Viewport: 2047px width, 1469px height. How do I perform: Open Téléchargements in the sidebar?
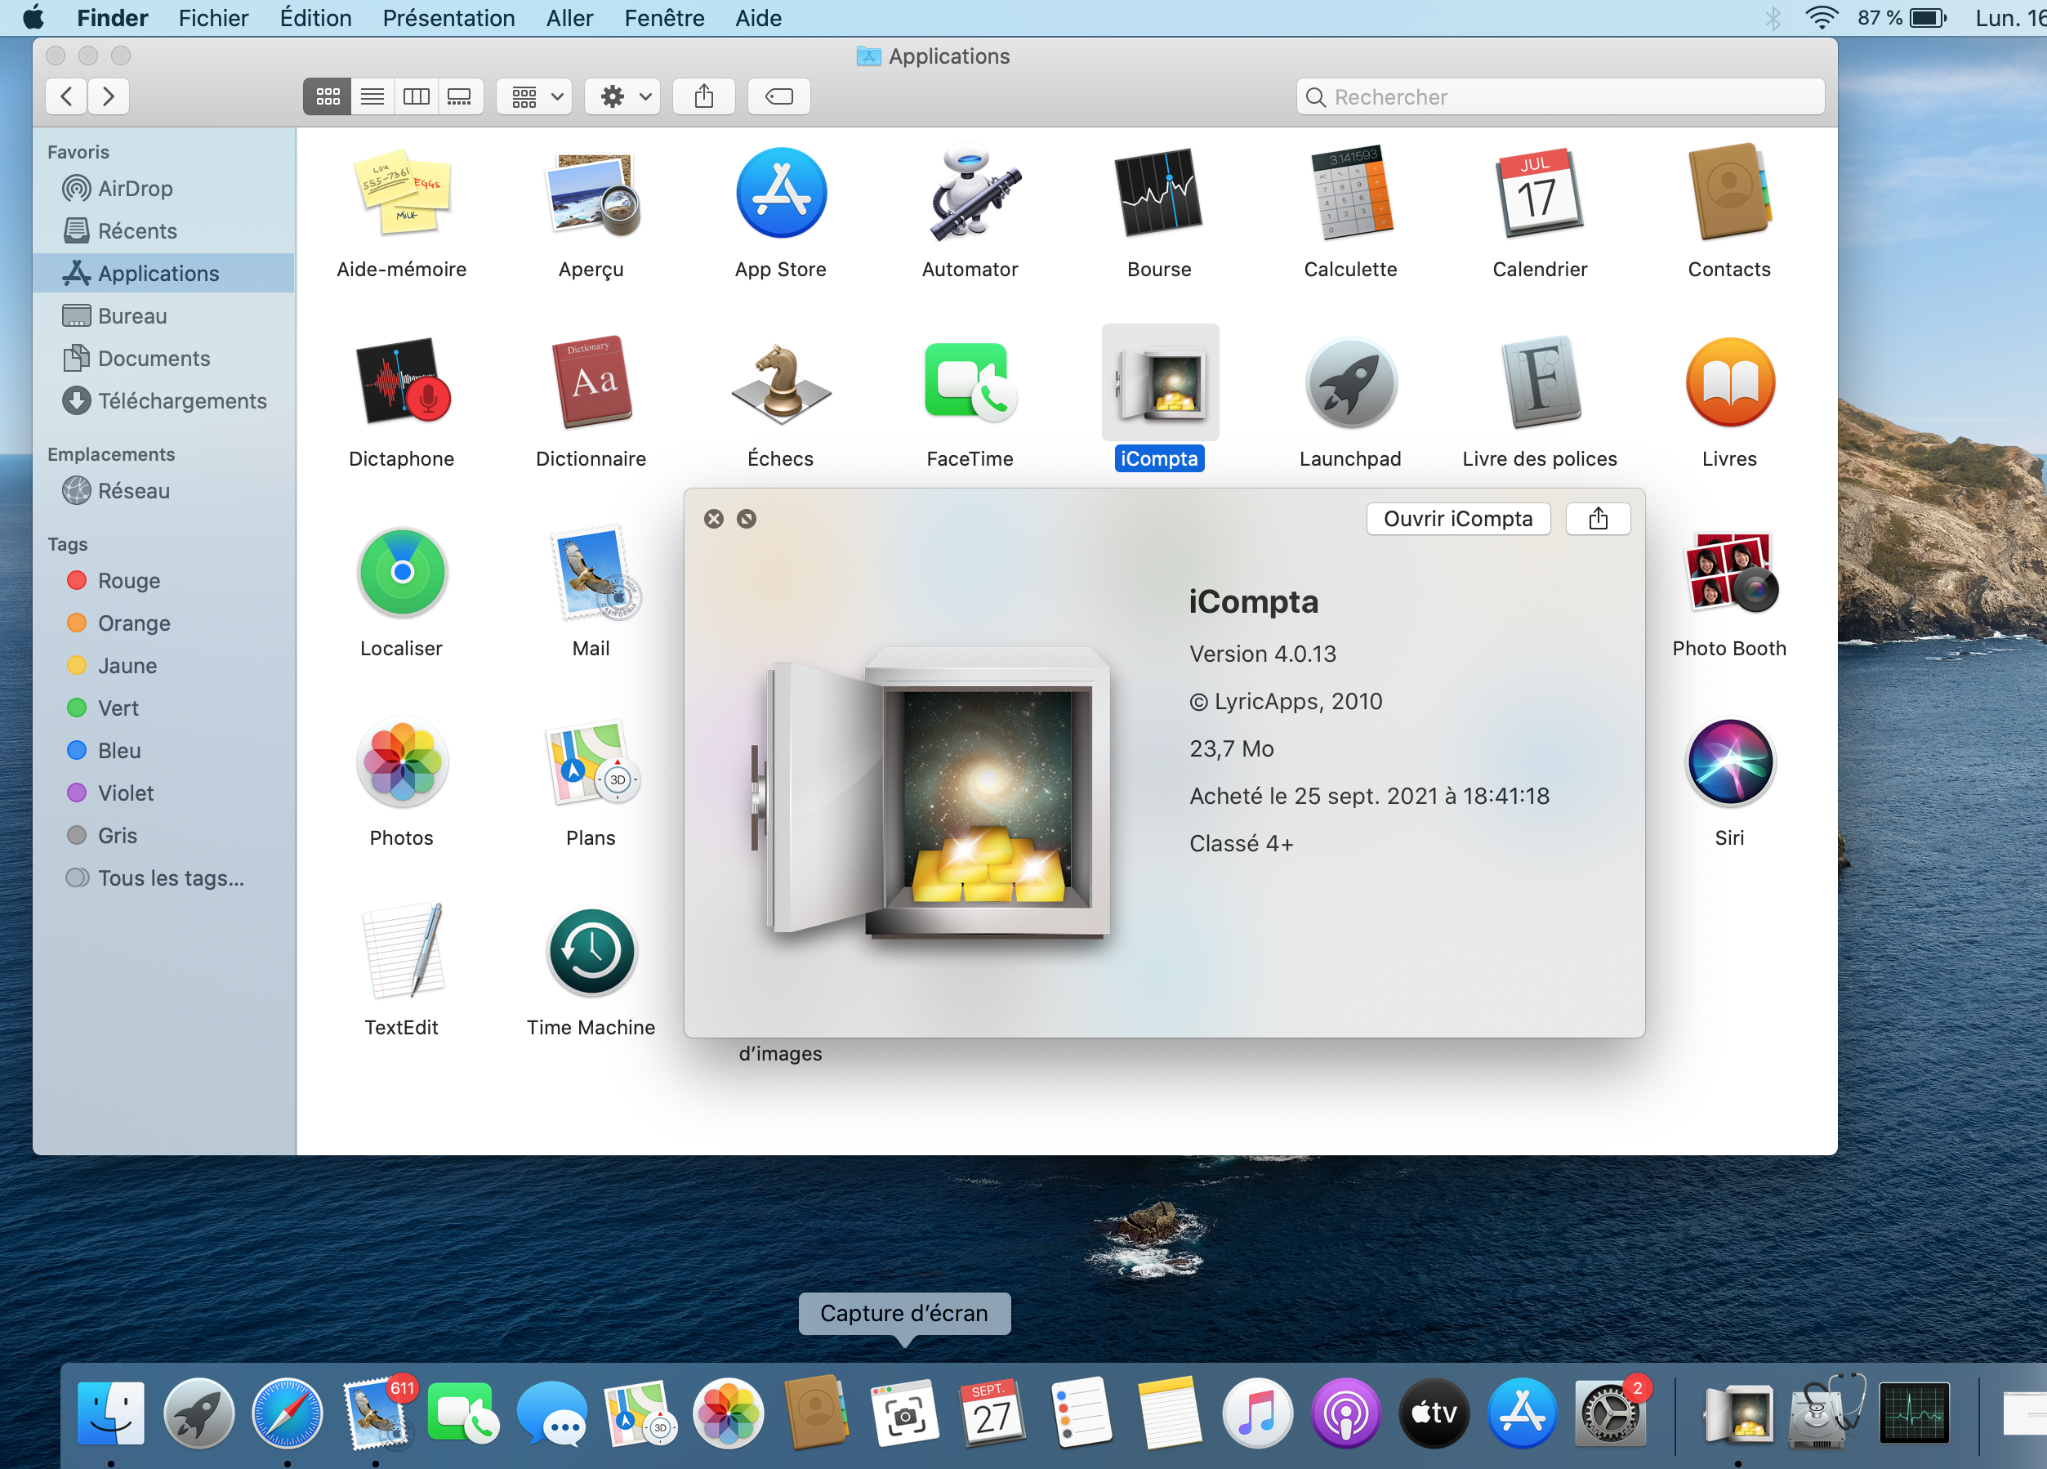click(164, 400)
